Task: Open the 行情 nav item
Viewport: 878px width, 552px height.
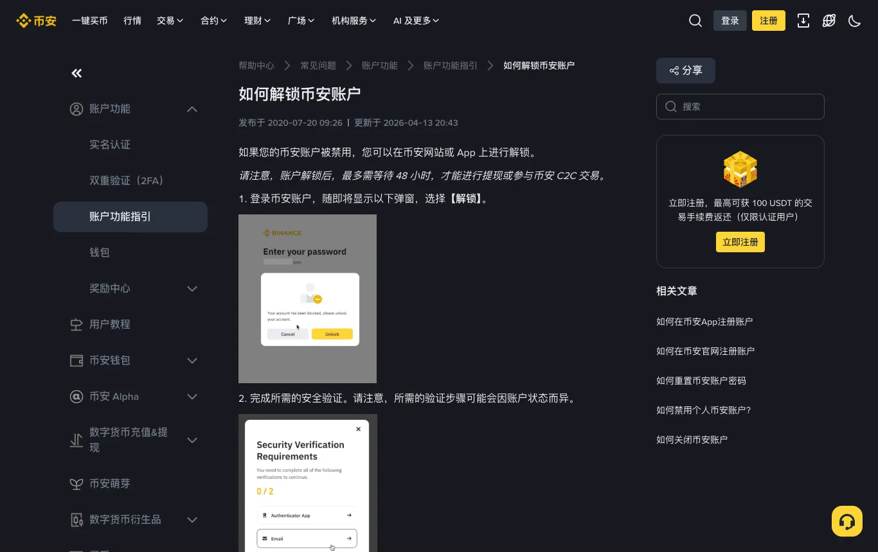Action: click(132, 21)
